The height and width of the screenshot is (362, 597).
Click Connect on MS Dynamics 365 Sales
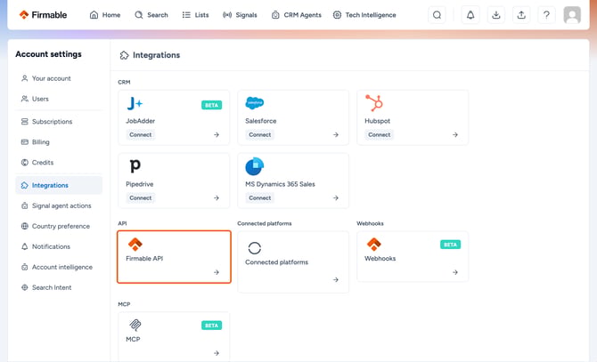click(260, 198)
